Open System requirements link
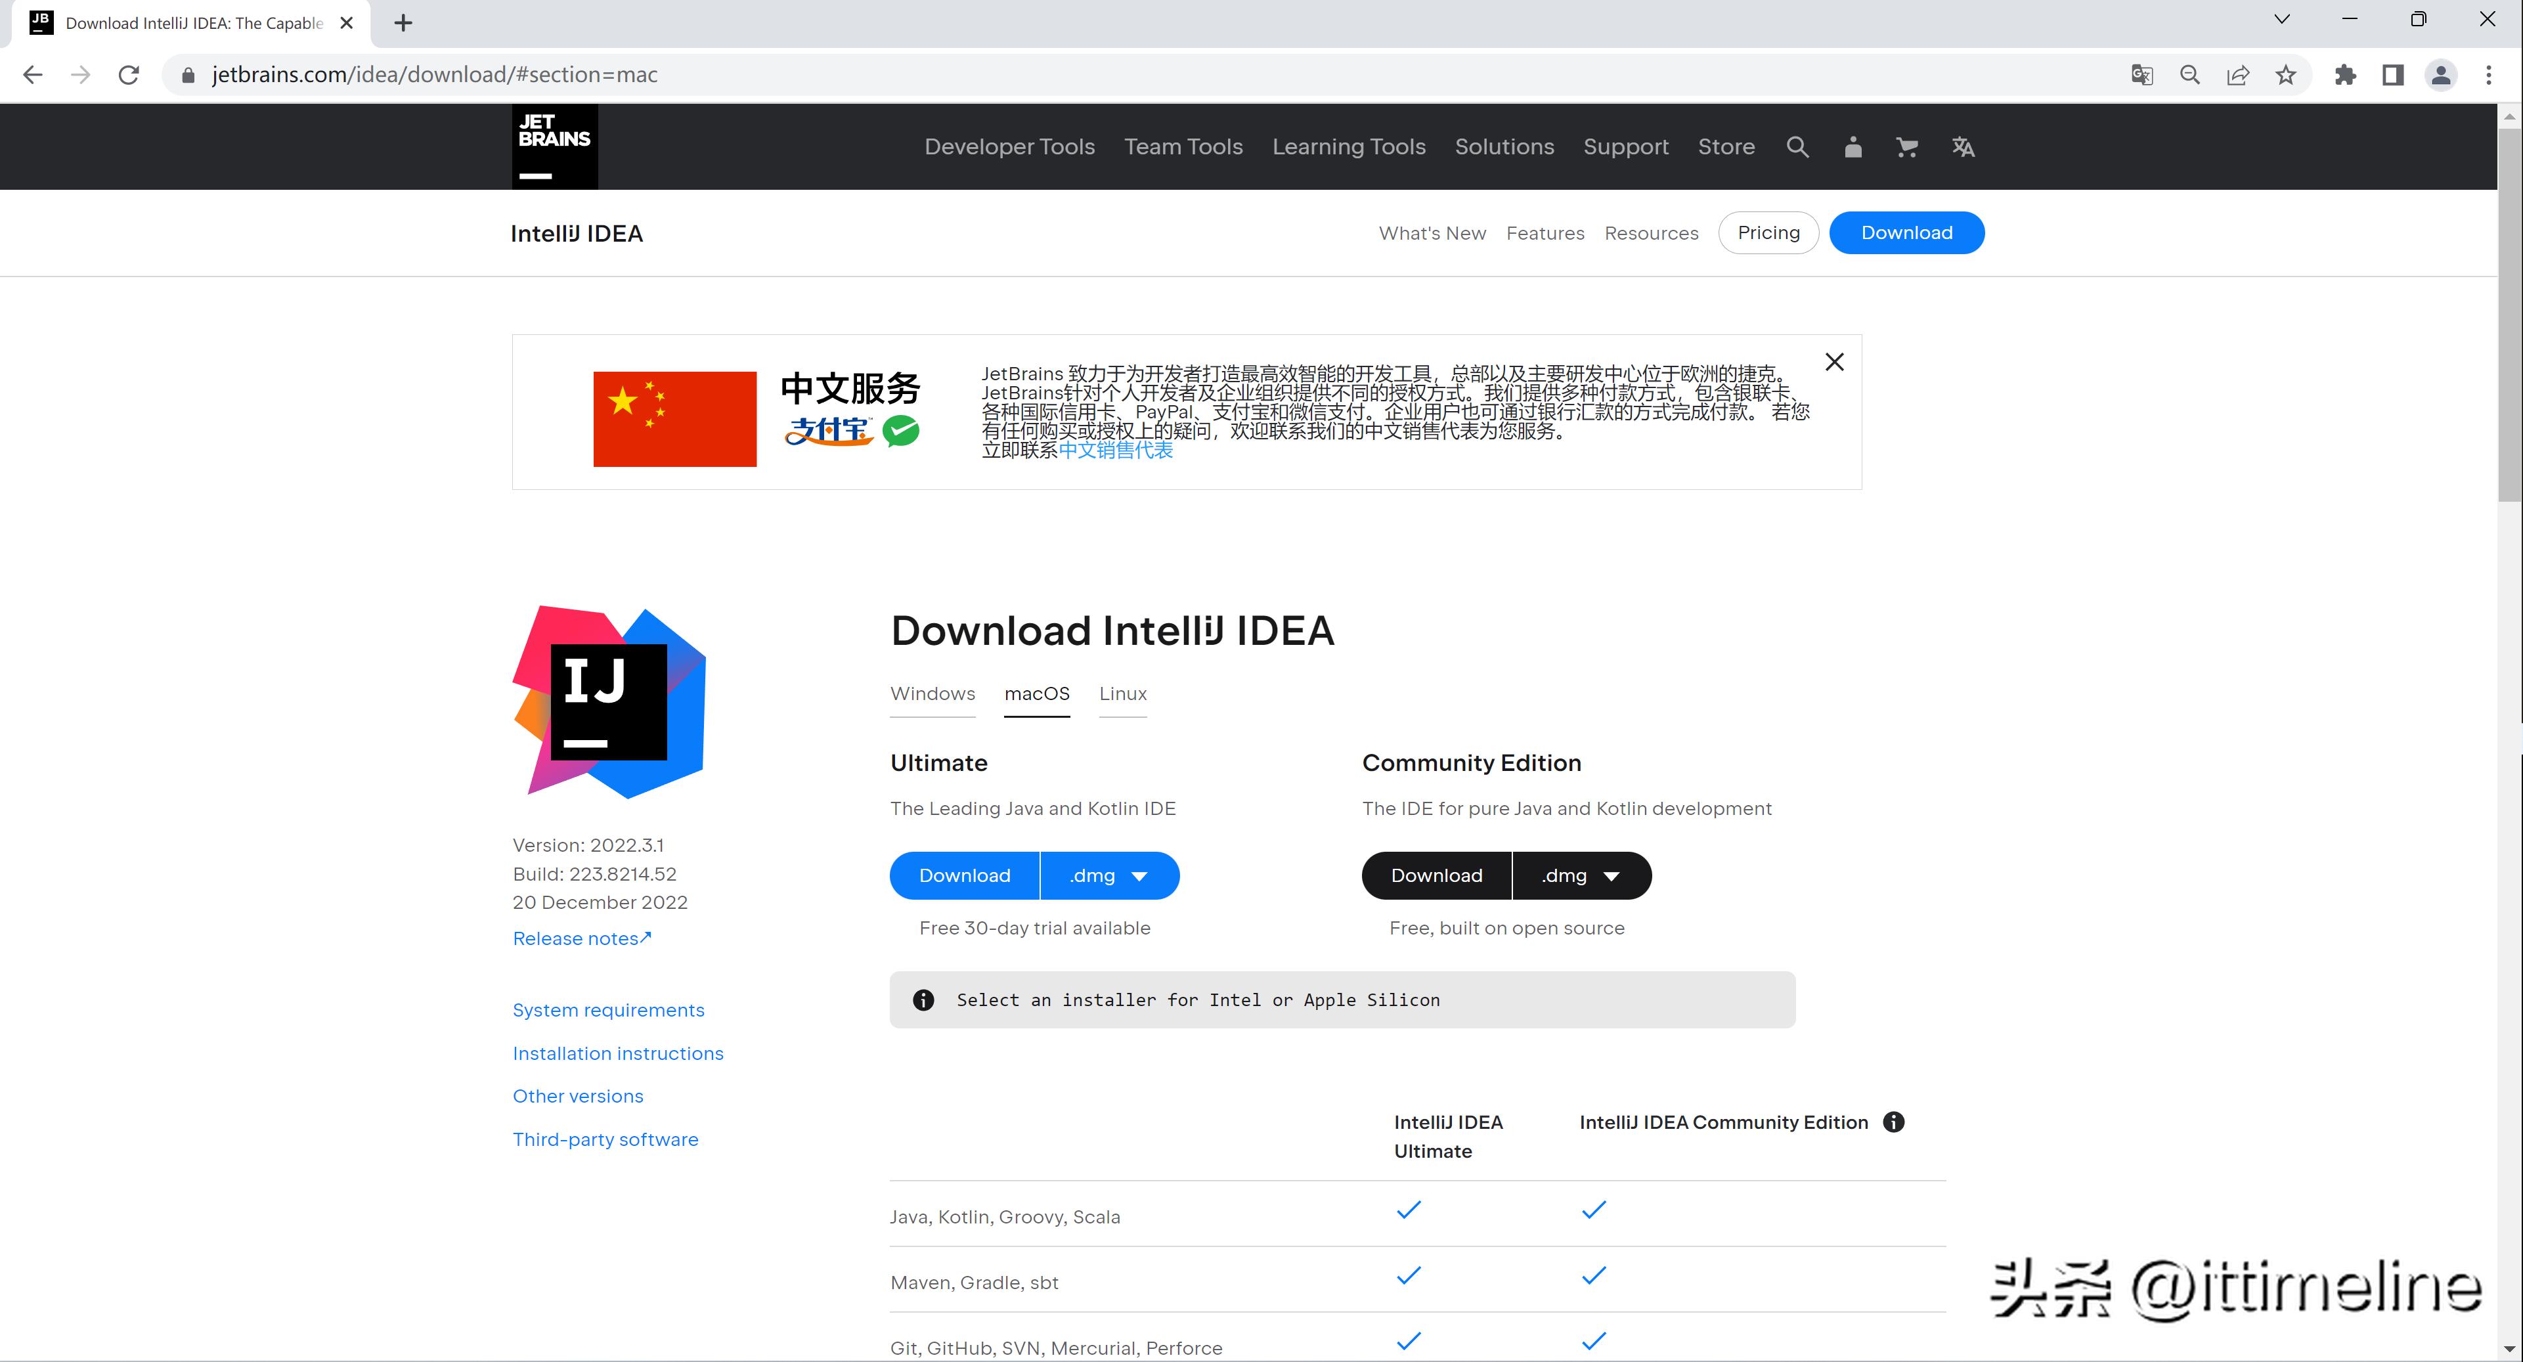 click(x=608, y=1009)
